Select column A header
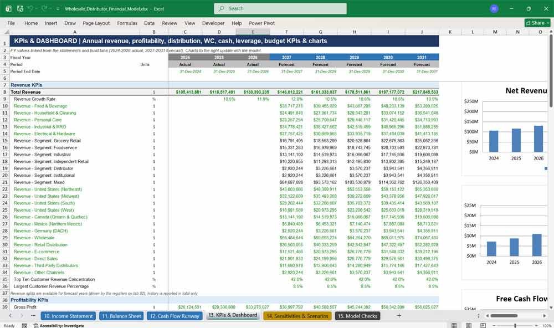Screen dimensions: 554x328 (x=75, y=32)
